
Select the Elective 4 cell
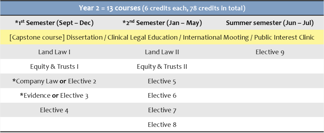click(x=54, y=110)
